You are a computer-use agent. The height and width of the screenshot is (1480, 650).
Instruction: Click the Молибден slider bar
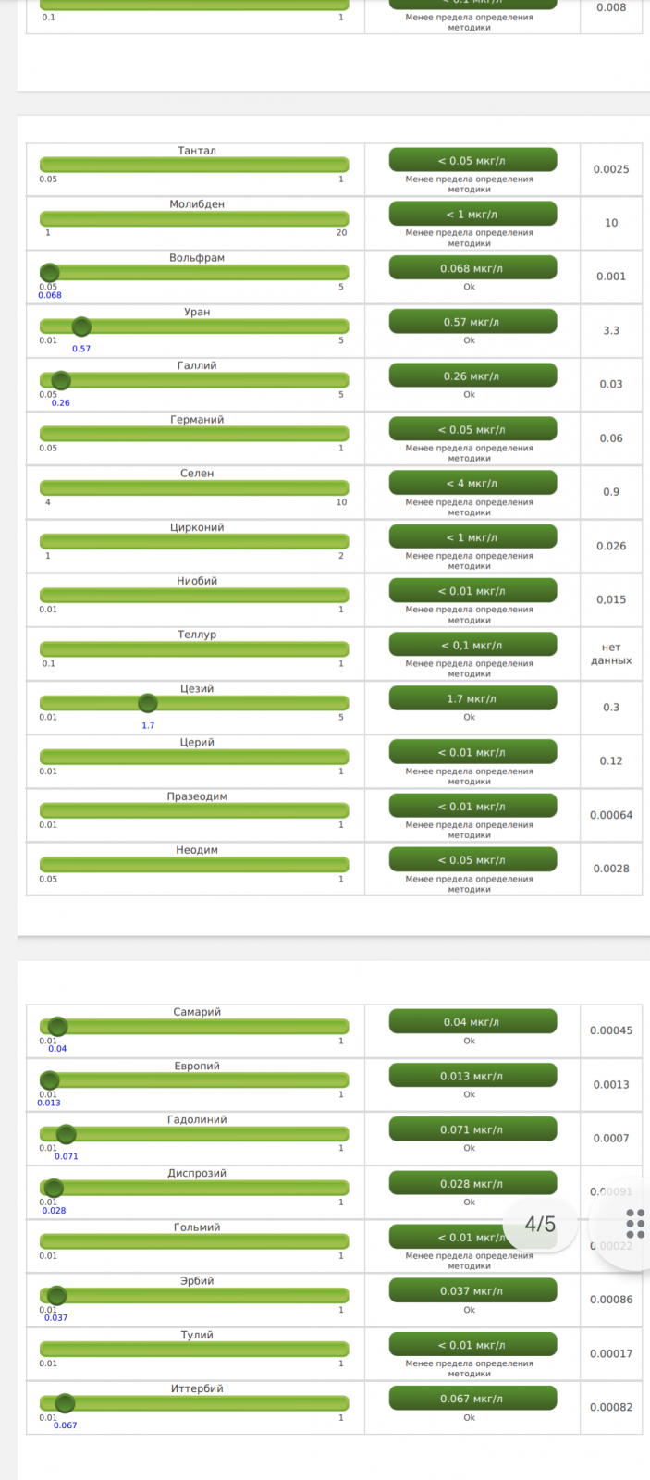coord(194,219)
